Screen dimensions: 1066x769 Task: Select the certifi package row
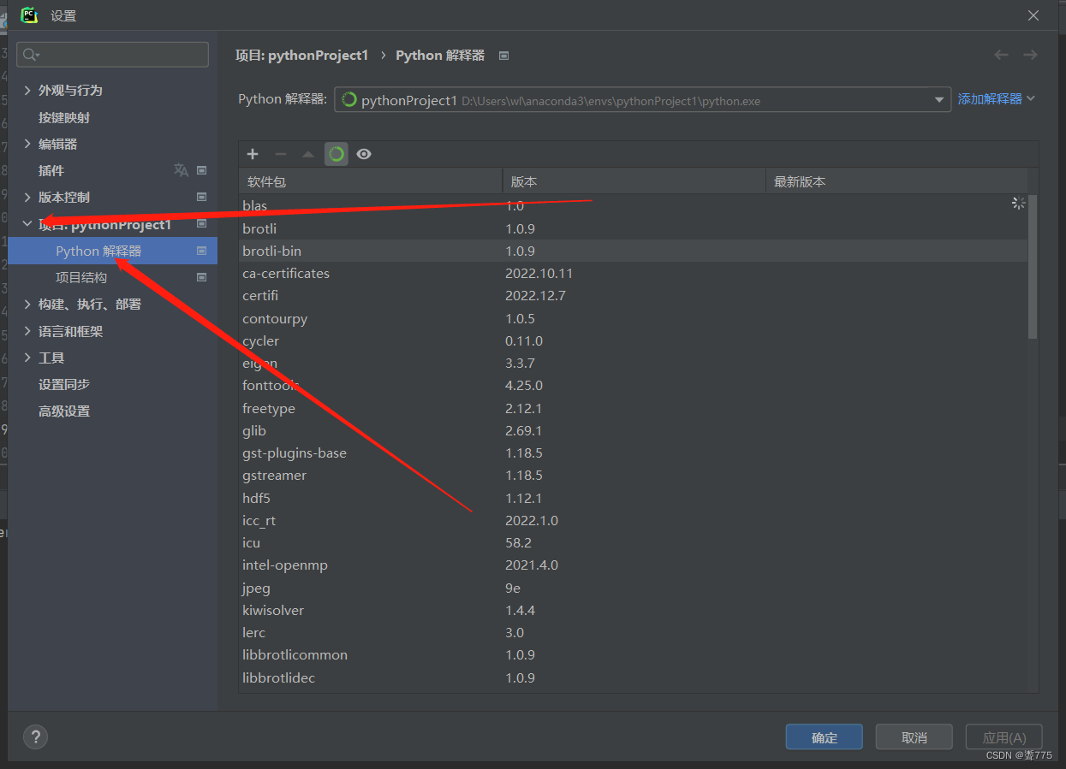coord(633,295)
